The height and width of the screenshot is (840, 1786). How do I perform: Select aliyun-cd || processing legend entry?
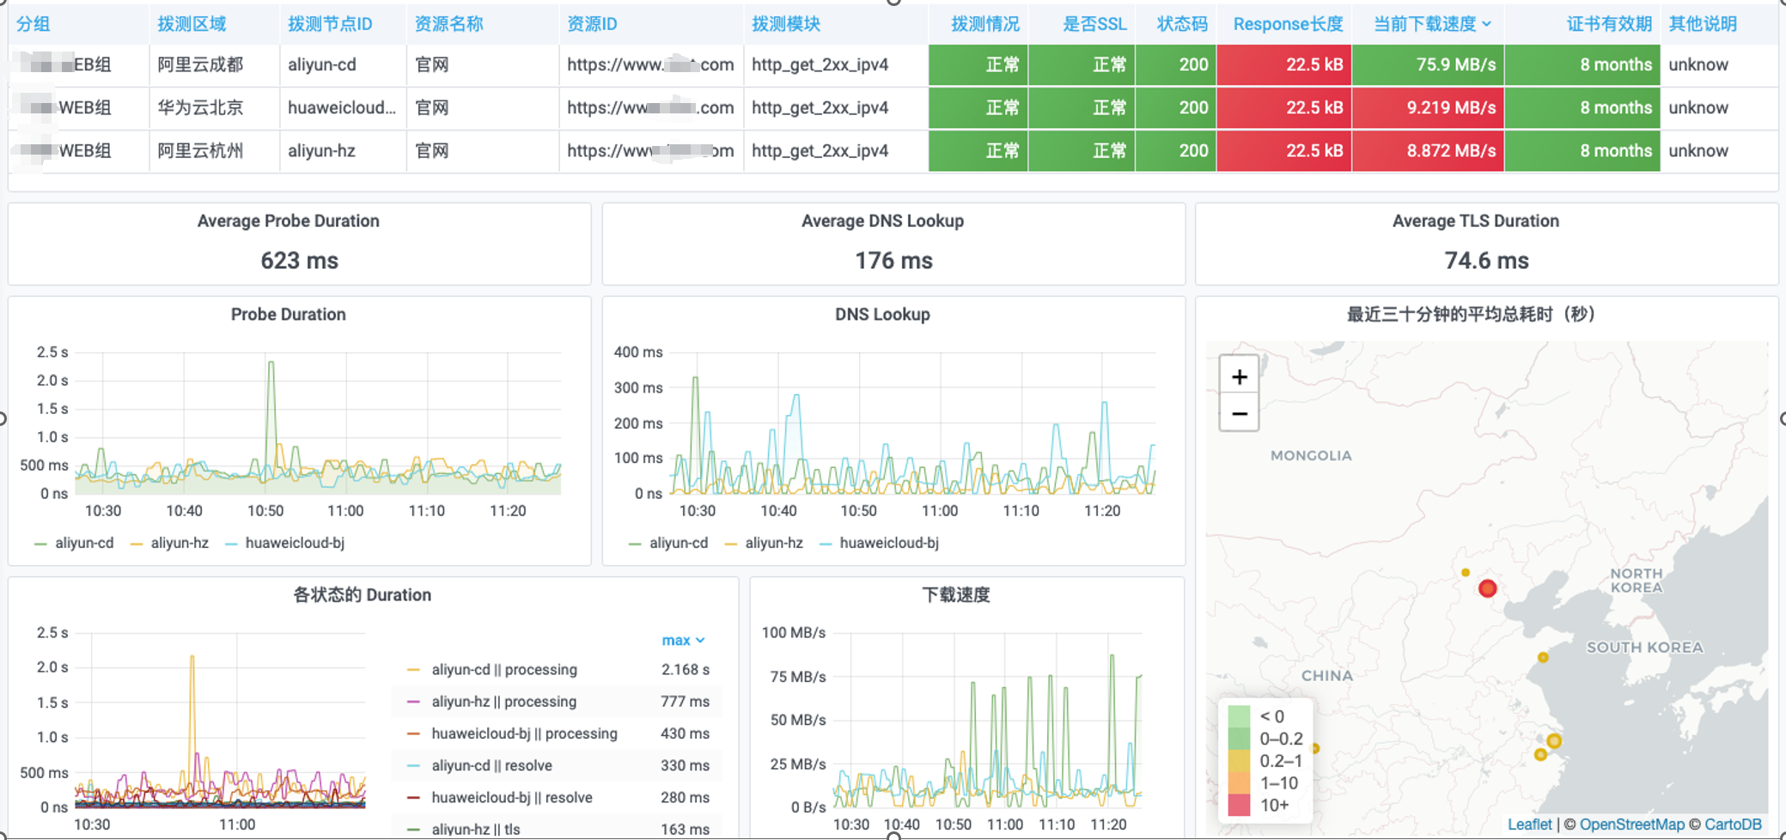point(503,670)
